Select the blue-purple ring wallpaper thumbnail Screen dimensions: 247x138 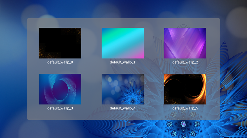pyautogui.click(x=60, y=89)
